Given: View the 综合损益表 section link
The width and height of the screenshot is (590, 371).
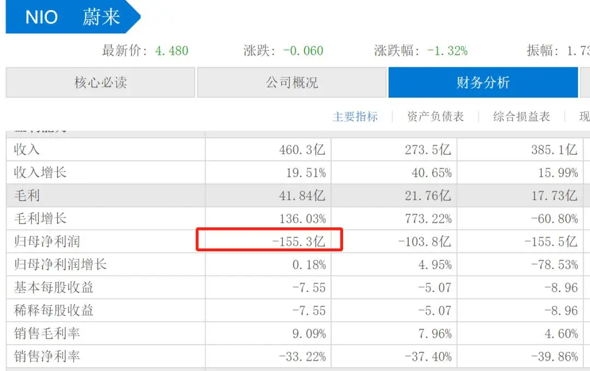Looking at the screenshot, I should [x=521, y=116].
